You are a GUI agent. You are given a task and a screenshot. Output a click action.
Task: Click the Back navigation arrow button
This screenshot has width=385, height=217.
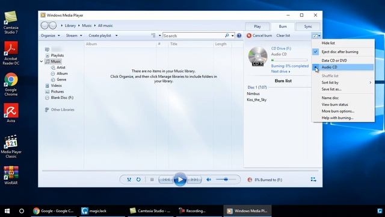[x=45, y=25]
